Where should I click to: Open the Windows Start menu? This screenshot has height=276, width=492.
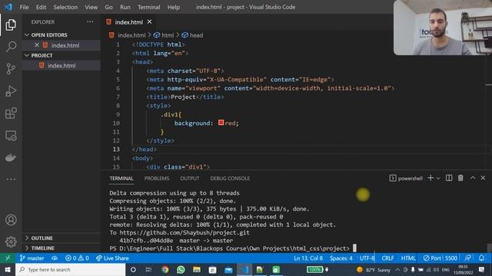[8, 269]
